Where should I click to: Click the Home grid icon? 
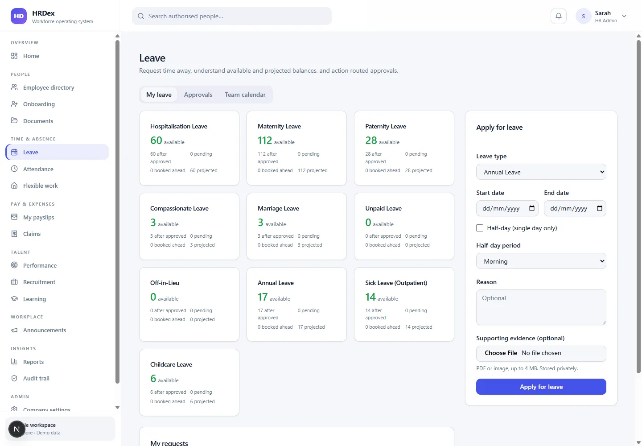pos(14,56)
